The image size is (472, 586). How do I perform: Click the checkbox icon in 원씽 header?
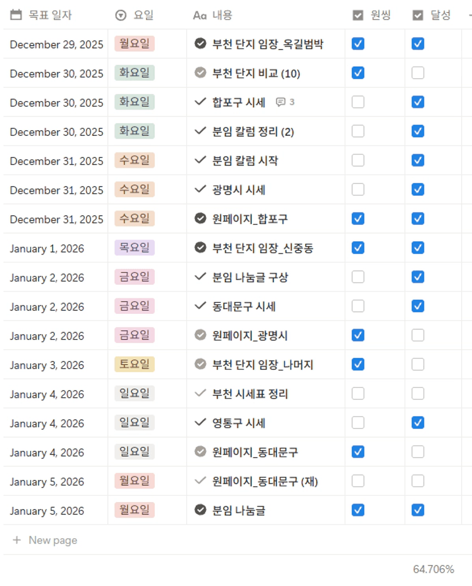coord(358,15)
